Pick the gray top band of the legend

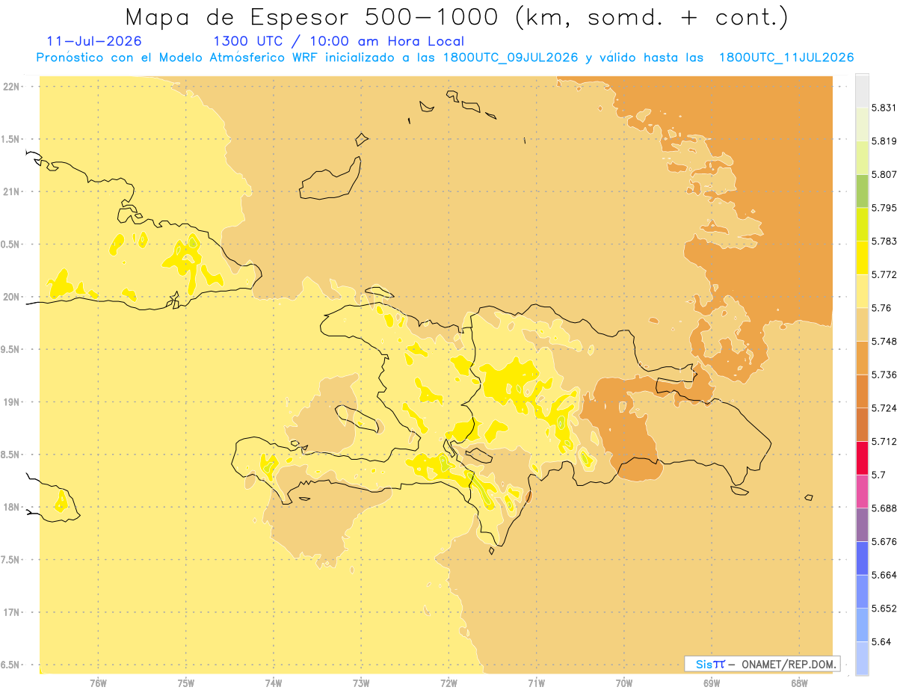click(x=862, y=90)
